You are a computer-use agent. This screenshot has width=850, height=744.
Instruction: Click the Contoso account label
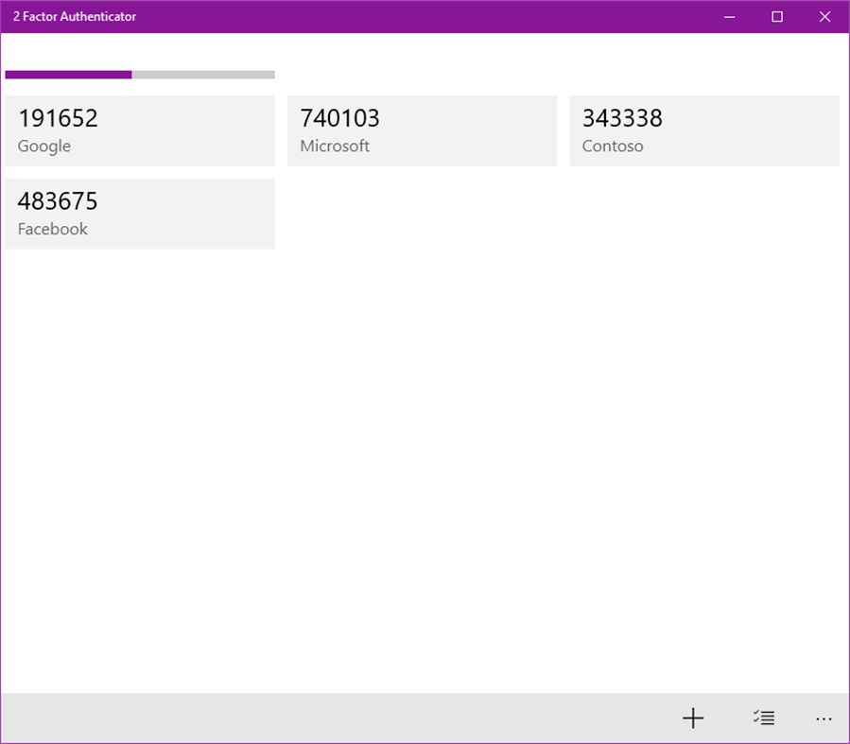pos(613,146)
